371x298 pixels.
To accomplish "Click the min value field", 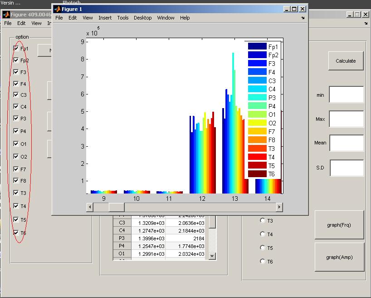I will (347, 94).
